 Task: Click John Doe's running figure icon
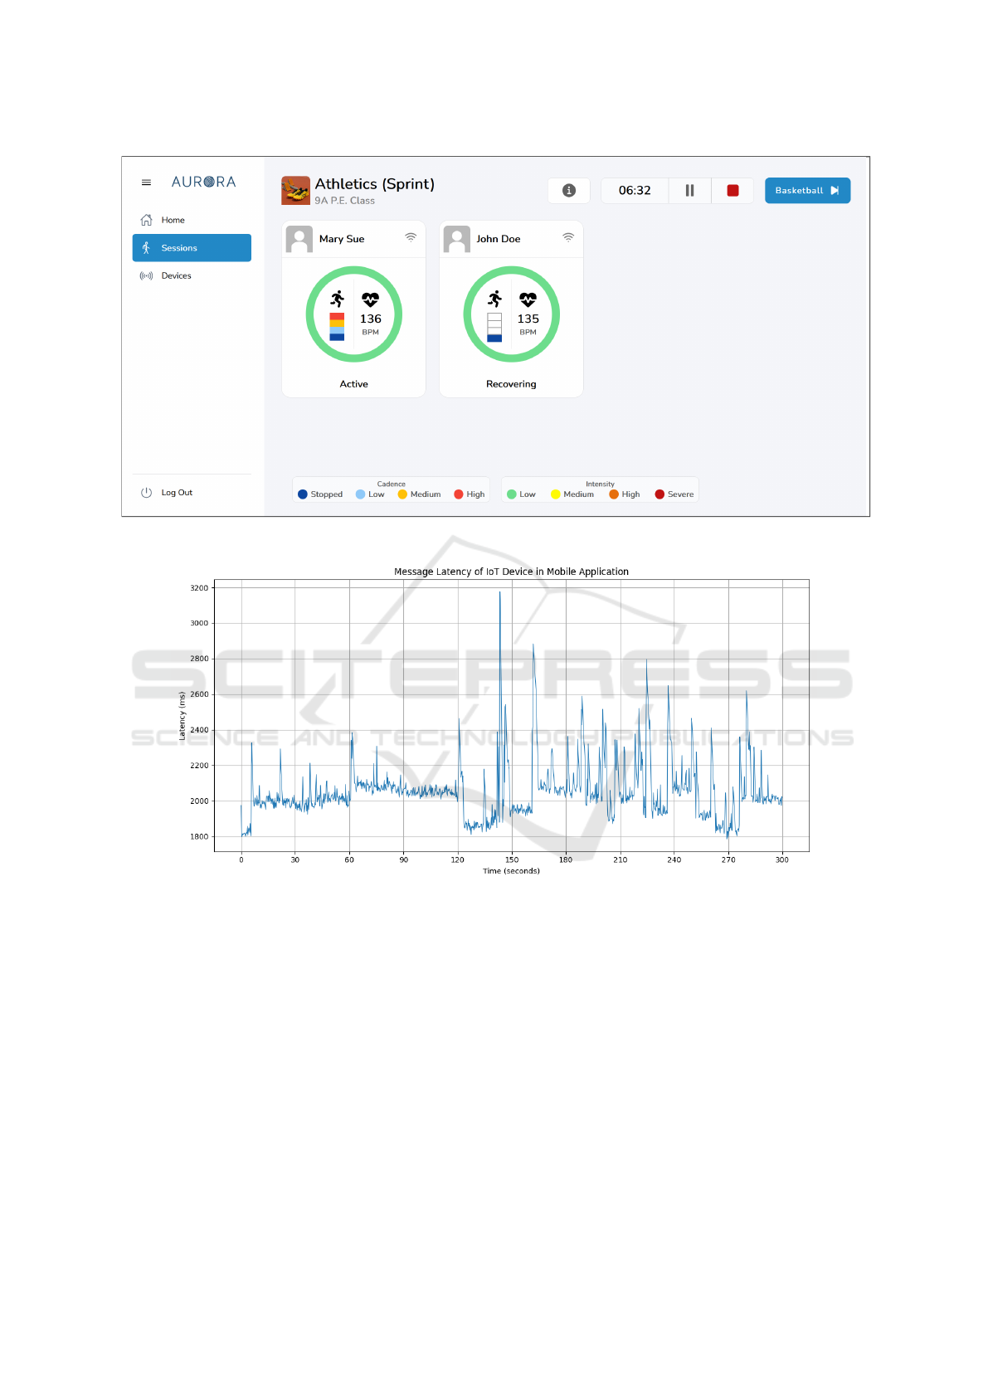(x=495, y=299)
